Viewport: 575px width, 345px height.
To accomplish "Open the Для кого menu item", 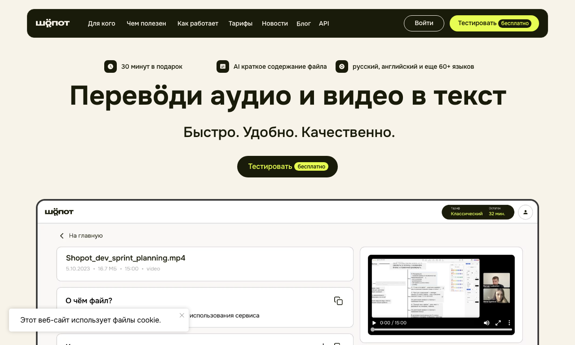I will tap(102, 23).
